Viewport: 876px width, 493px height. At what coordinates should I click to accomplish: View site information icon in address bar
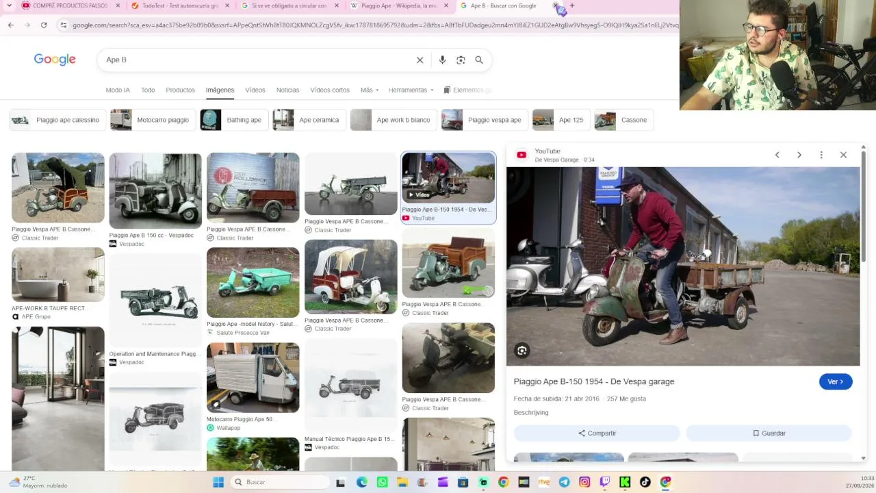[x=64, y=25]
